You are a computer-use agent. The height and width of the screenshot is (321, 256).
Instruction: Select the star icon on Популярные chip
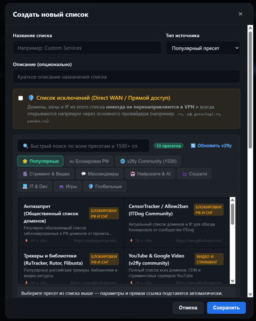click(x=25, y=161)
